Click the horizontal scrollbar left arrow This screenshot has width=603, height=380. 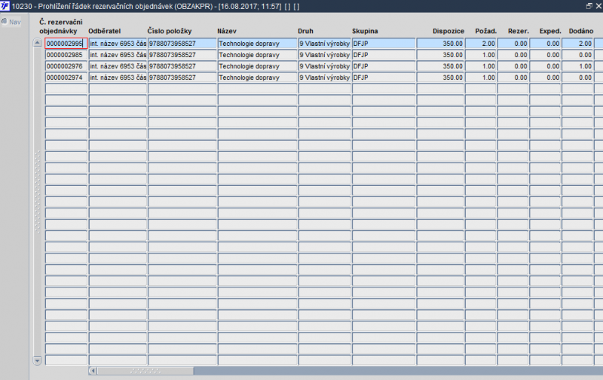pyautogui.click(x=93, y=371)
